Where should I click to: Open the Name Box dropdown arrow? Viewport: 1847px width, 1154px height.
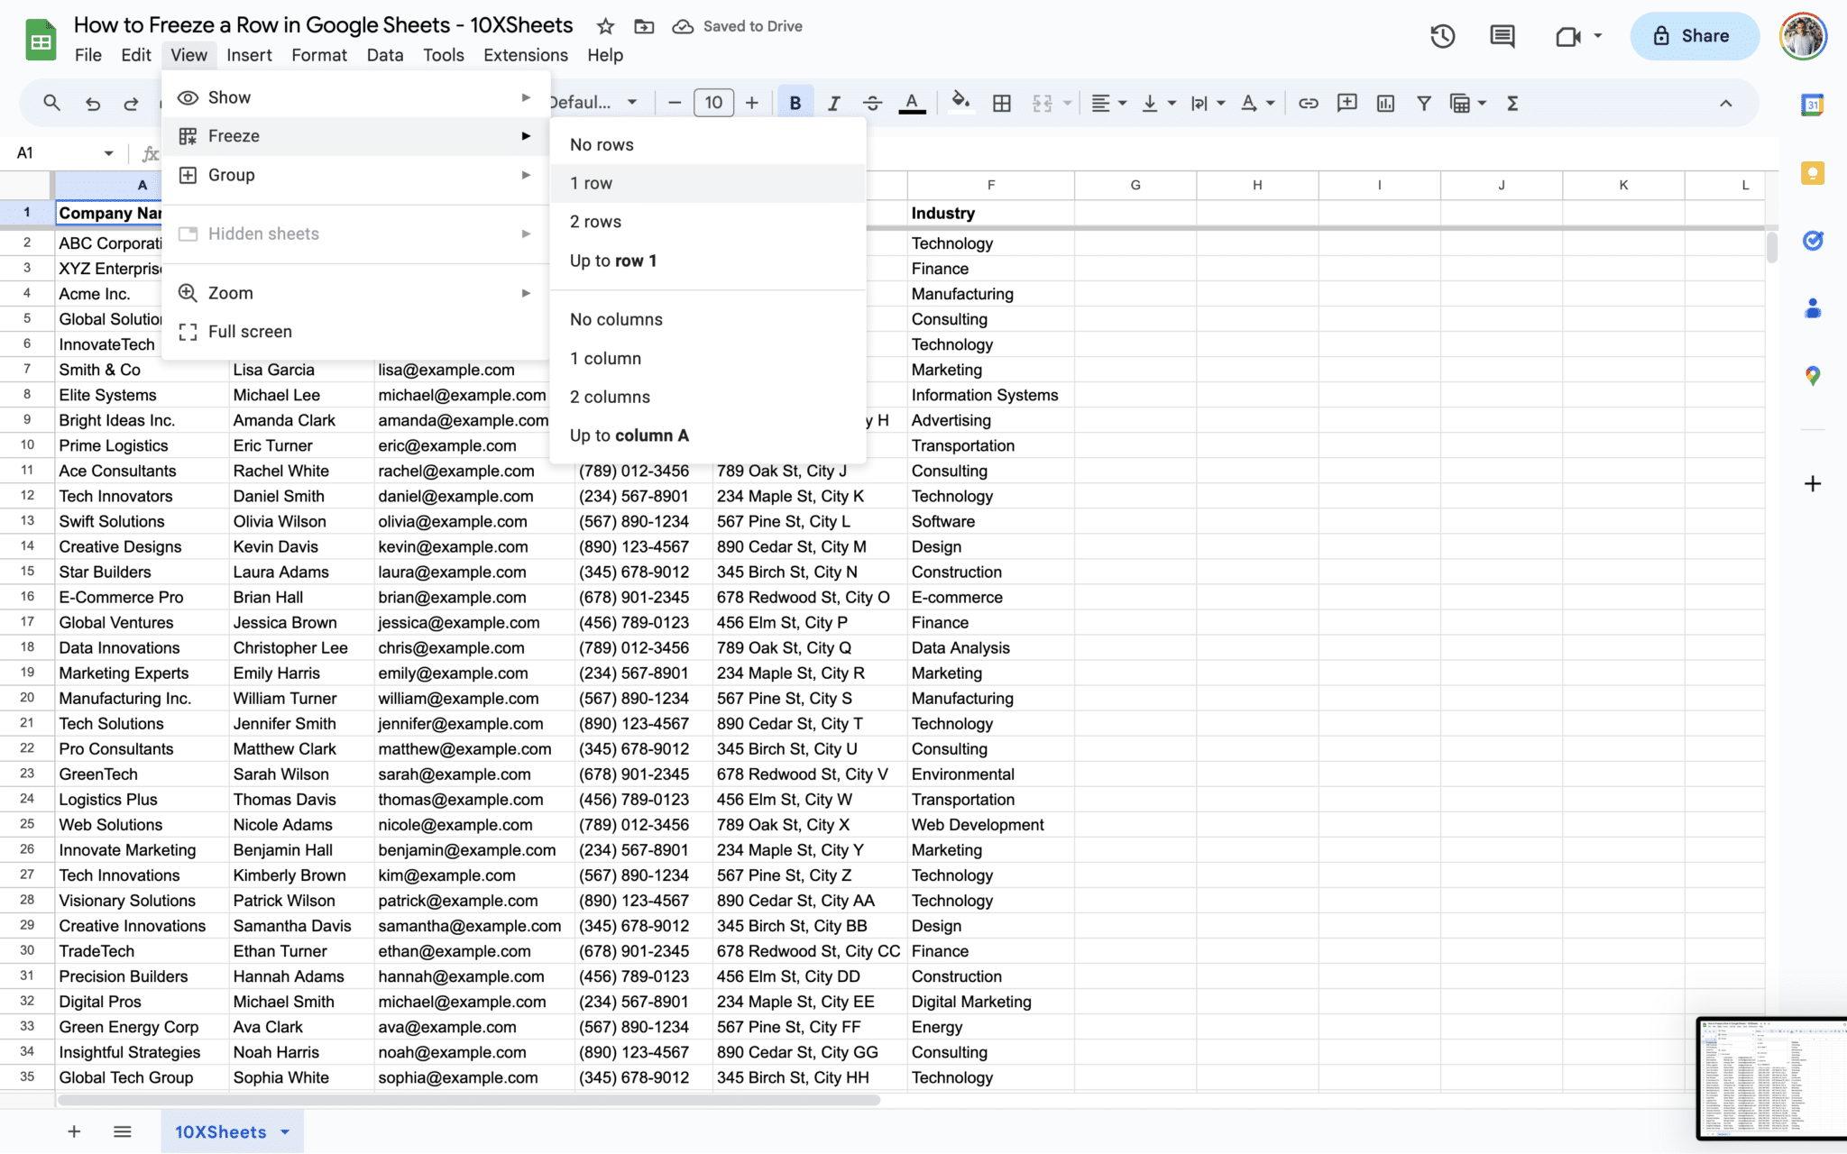108,153
